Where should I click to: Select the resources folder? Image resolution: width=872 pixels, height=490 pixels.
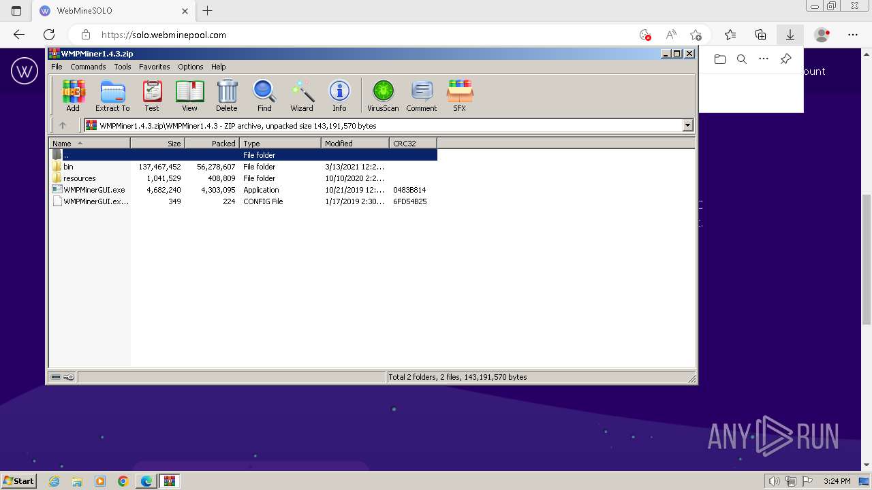click(x=243, y=178)
